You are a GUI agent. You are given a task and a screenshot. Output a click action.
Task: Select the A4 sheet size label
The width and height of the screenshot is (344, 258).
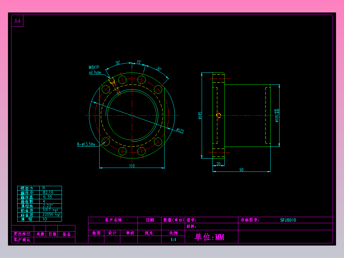tap(17, 21)
